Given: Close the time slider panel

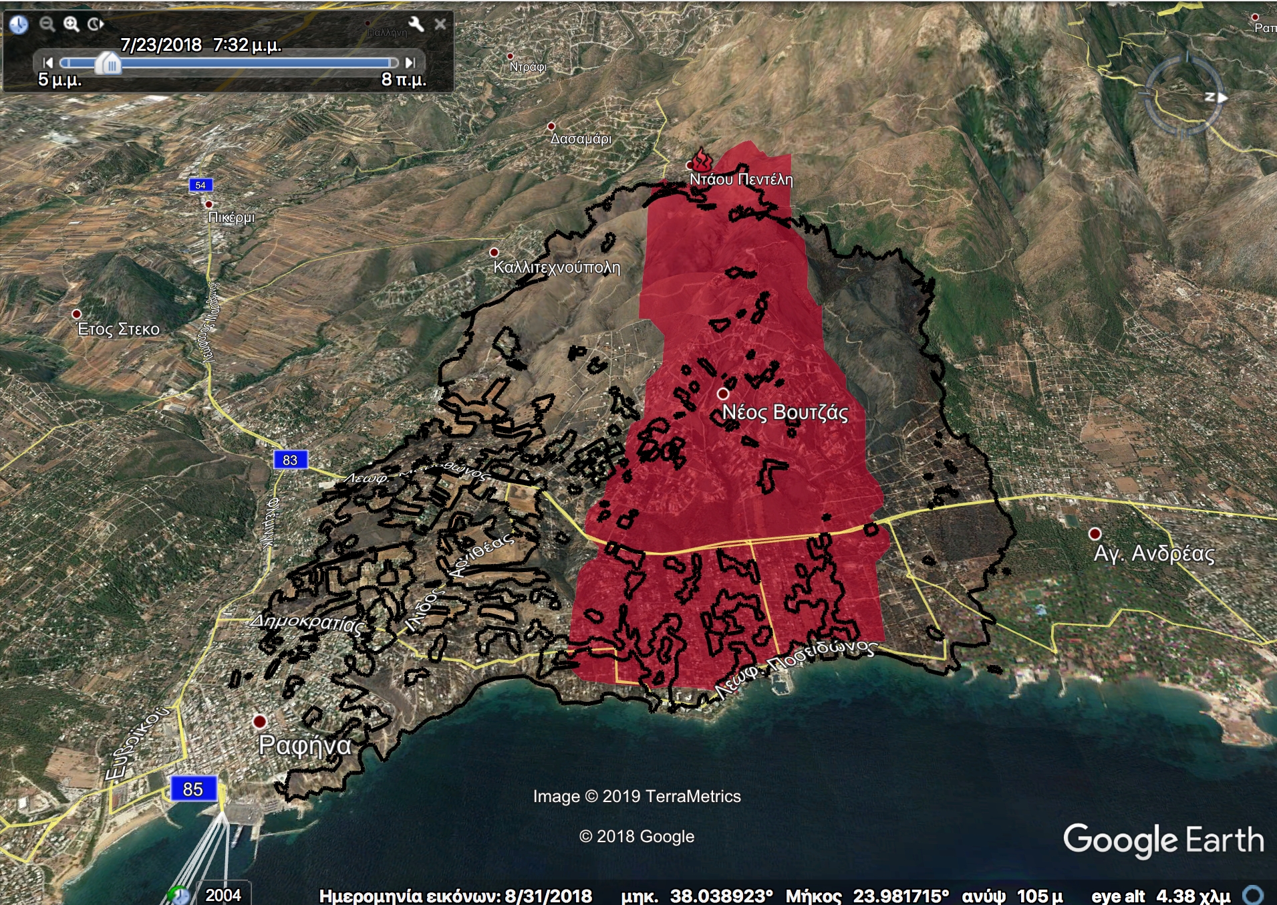Looking at the screenshot, I should [x=440, y=25].
